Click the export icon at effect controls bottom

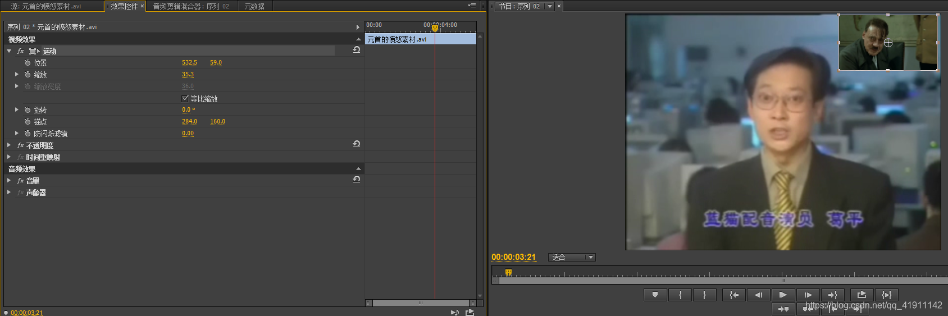tap(470, 312)
